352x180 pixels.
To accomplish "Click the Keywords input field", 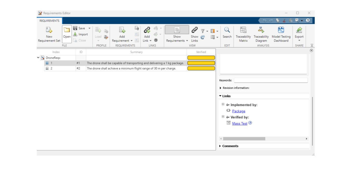I will (271, 80).
